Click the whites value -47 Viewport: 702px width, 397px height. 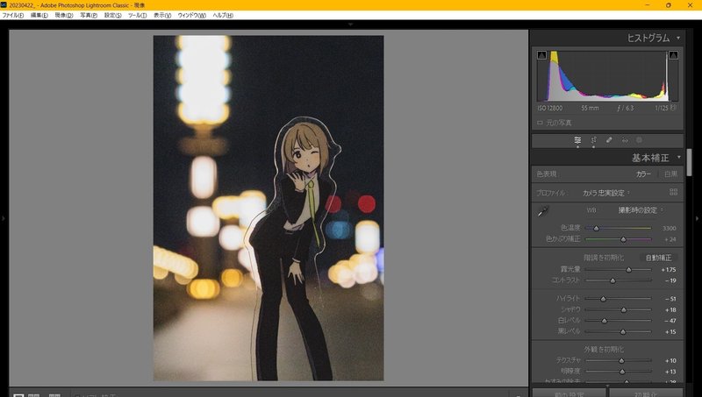(670, 321)
